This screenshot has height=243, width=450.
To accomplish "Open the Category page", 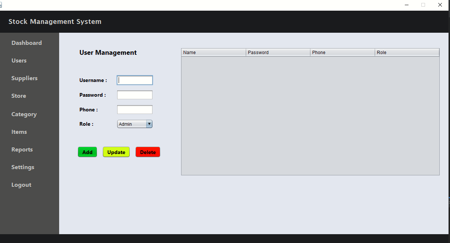I will click(24, 114).
